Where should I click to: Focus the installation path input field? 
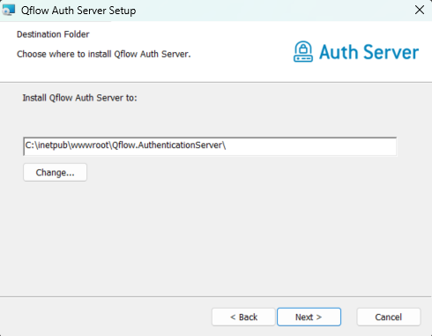coord(210,146)
